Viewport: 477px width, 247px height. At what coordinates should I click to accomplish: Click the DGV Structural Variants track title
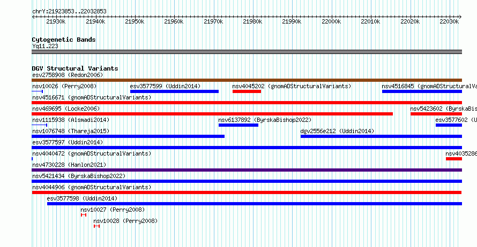[x=75, y=68]
